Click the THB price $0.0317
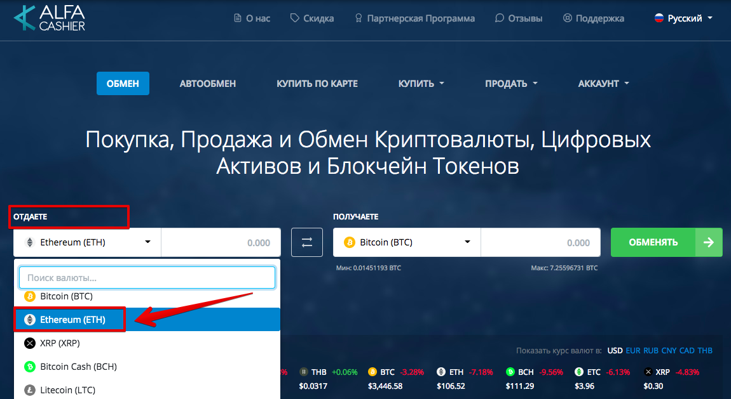This screenshot has width=731, height=399. click(313, 386)
